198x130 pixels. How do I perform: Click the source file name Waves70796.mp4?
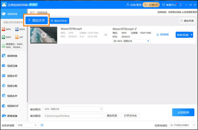71,29
